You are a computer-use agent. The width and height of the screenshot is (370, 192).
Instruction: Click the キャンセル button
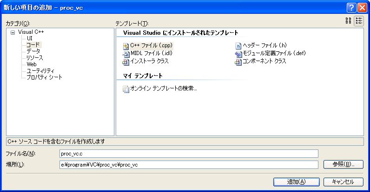tap(343, 182)
